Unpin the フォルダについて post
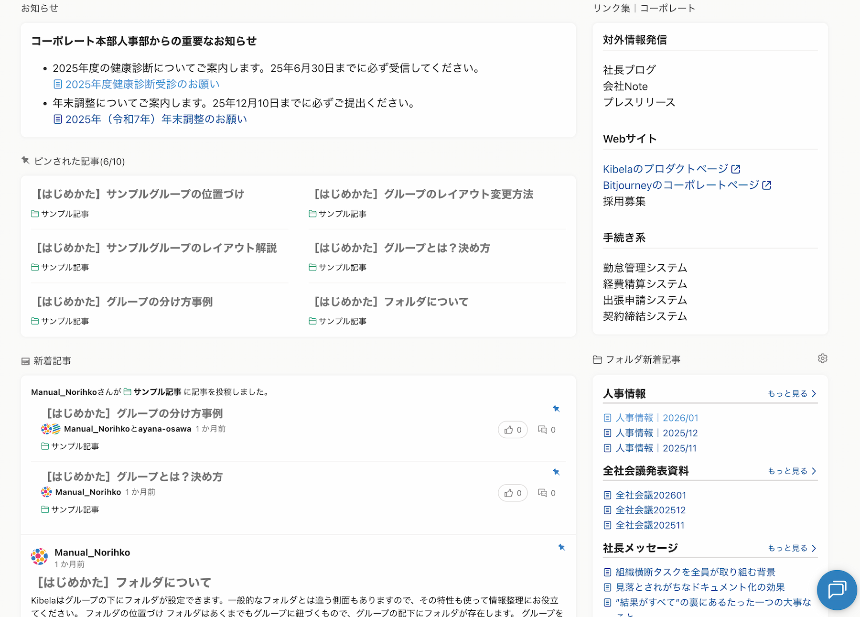 click(x=562, y=547)
